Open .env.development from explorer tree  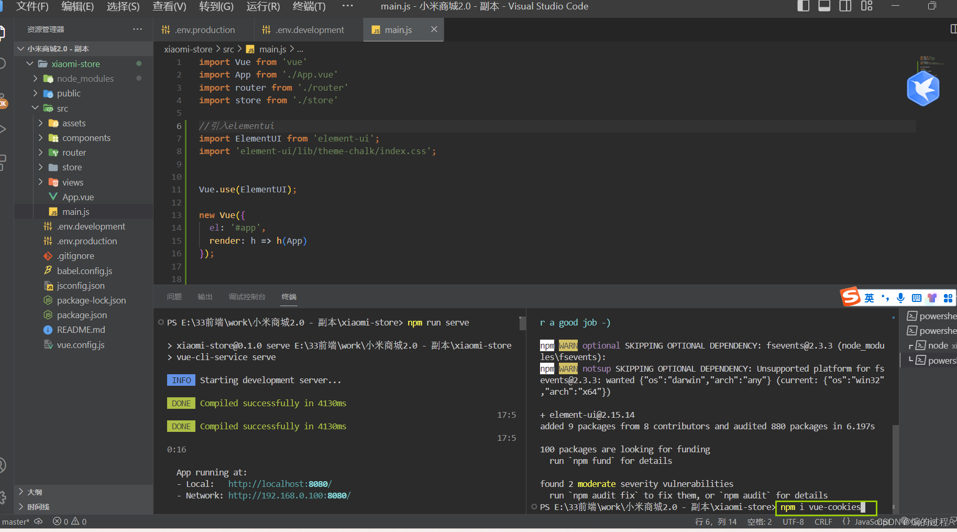pyautogui.click(x=84, y=226)
